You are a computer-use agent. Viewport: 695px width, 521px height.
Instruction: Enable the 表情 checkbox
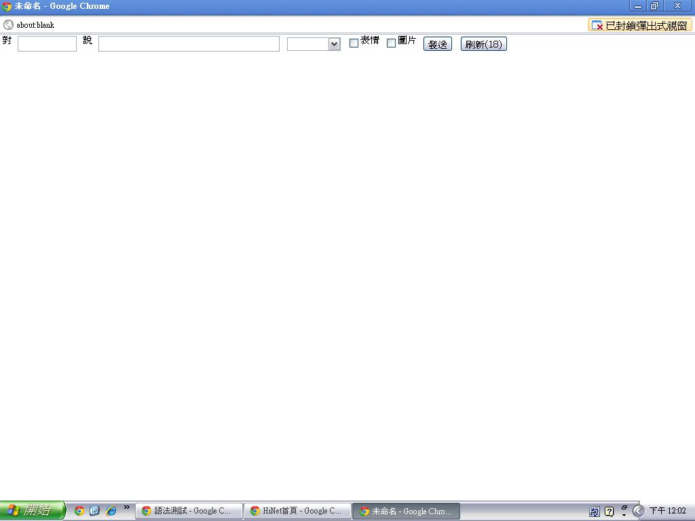pos(354,43)
